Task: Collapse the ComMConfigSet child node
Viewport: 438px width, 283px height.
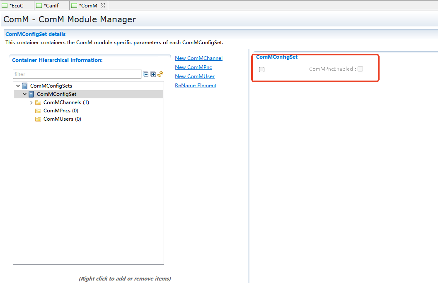Action: point(24,94)
